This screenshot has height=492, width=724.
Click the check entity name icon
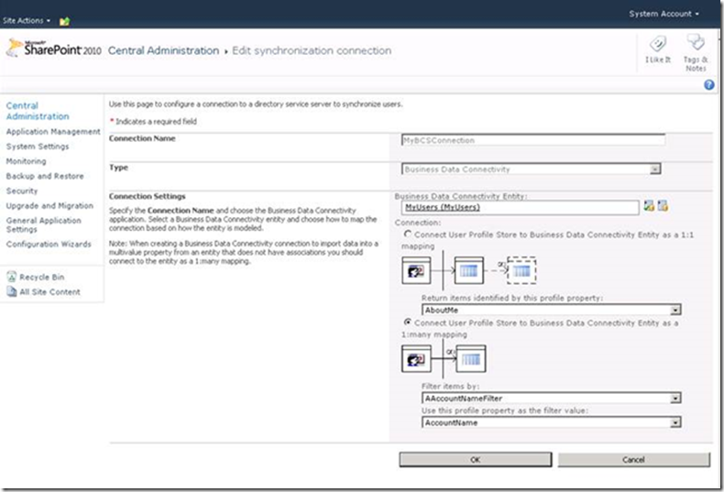[x=649, y=206]
